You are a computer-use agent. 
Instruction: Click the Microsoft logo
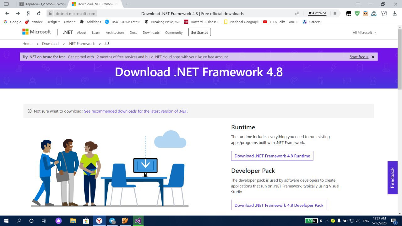[x=36, y=32]
